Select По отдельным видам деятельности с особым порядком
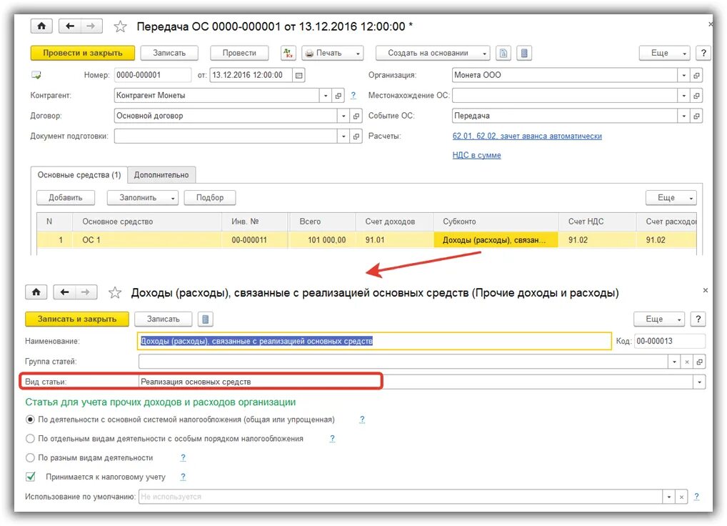Screen dimensions: 727x526 30,439
